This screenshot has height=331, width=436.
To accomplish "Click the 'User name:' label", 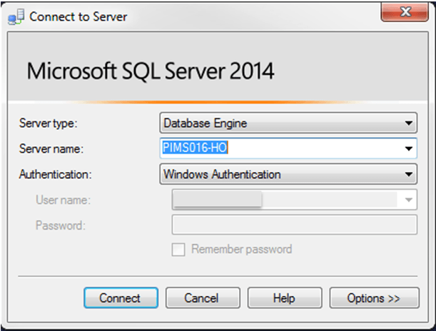I will click(63, 200).
